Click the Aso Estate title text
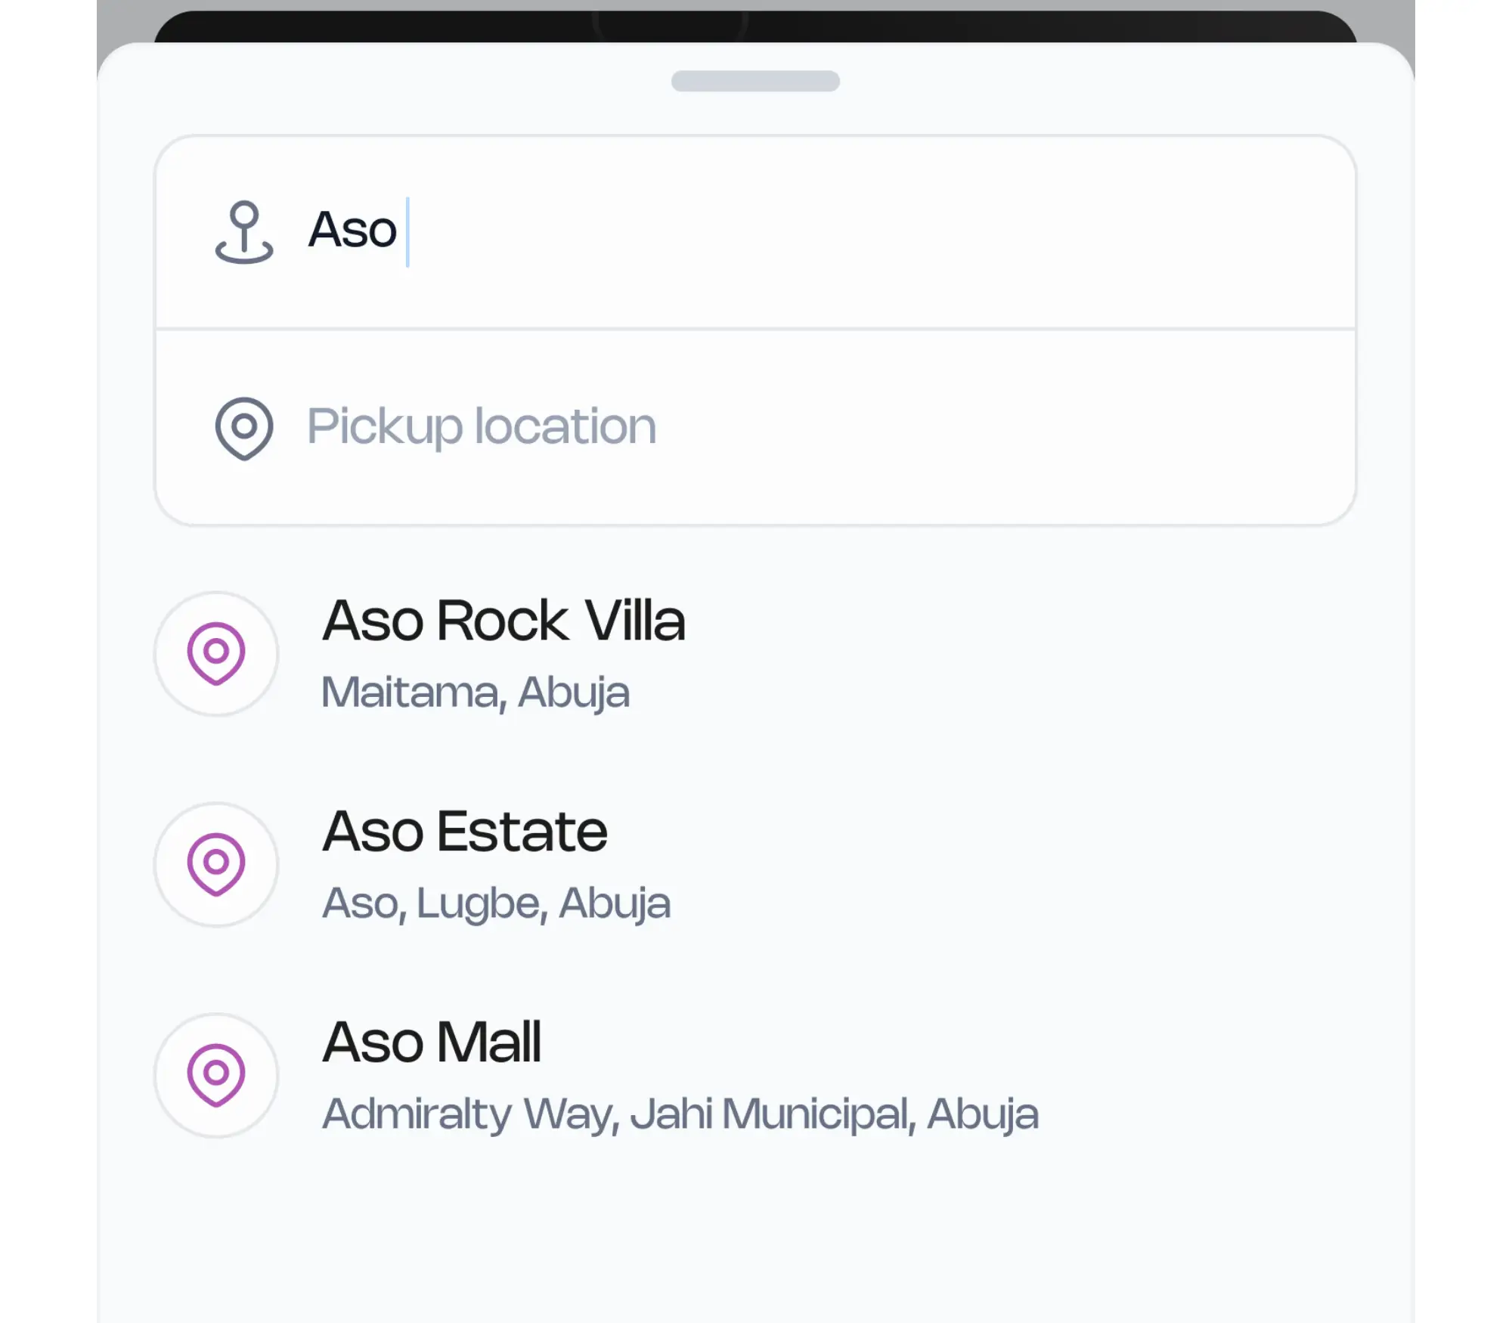Image resolution: width=1512 pixels, height=1323 pixels. pyautogui.click(x=464, y=832)
